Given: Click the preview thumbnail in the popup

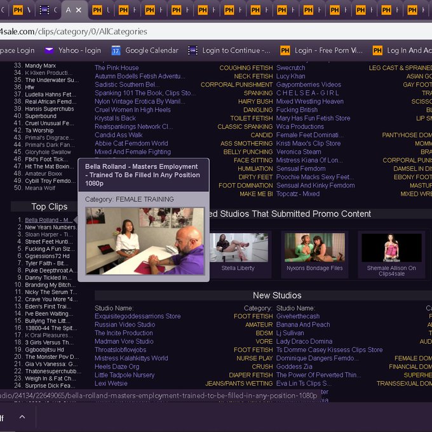Looking at the screenshot, I should point(145,241).
